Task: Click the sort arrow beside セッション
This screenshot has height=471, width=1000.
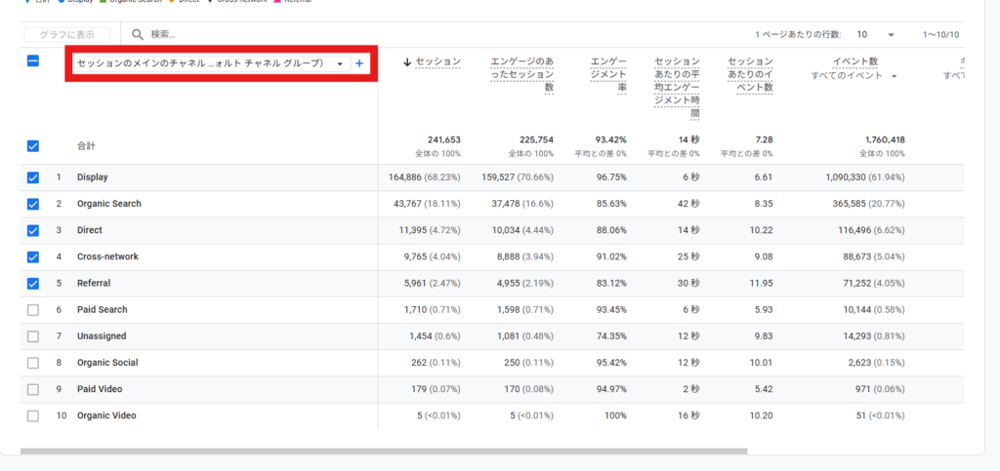Action: (407, 62)
